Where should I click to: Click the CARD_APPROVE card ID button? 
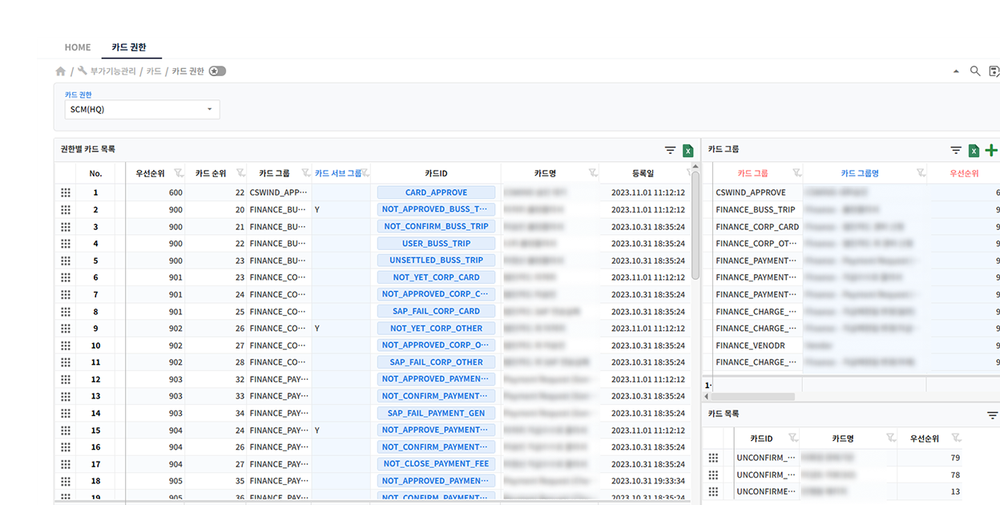click(x=436, y=192)
